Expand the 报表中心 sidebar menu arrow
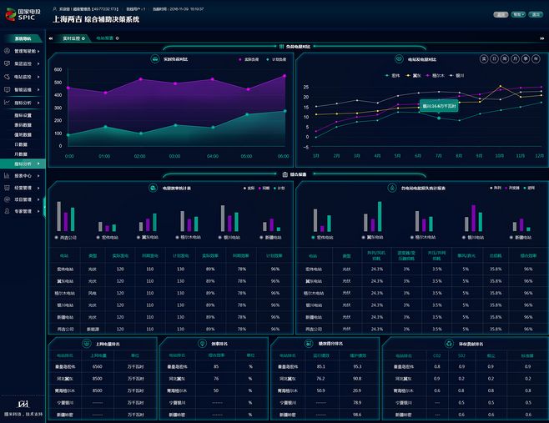Image resolution: width=549 pixels, height=423 pixels. [x=38, y=176]
